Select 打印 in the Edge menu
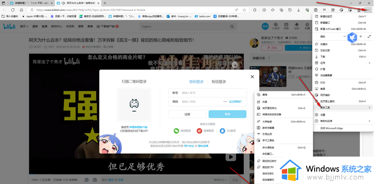374x184 pixels. point(343,82)
